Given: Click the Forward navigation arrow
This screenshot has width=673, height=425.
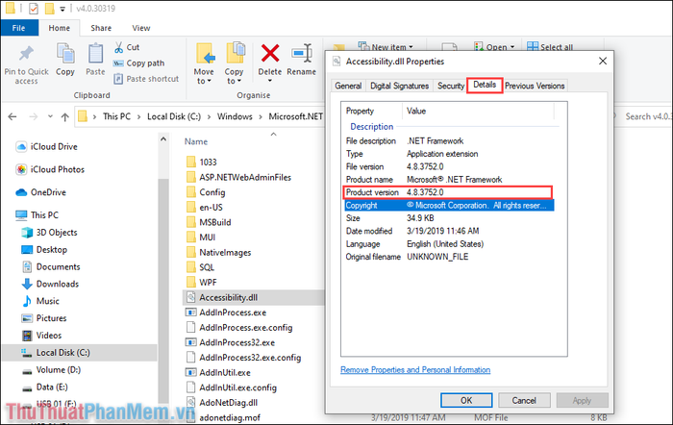Looking at the screenshot, I should coord(33,116).
